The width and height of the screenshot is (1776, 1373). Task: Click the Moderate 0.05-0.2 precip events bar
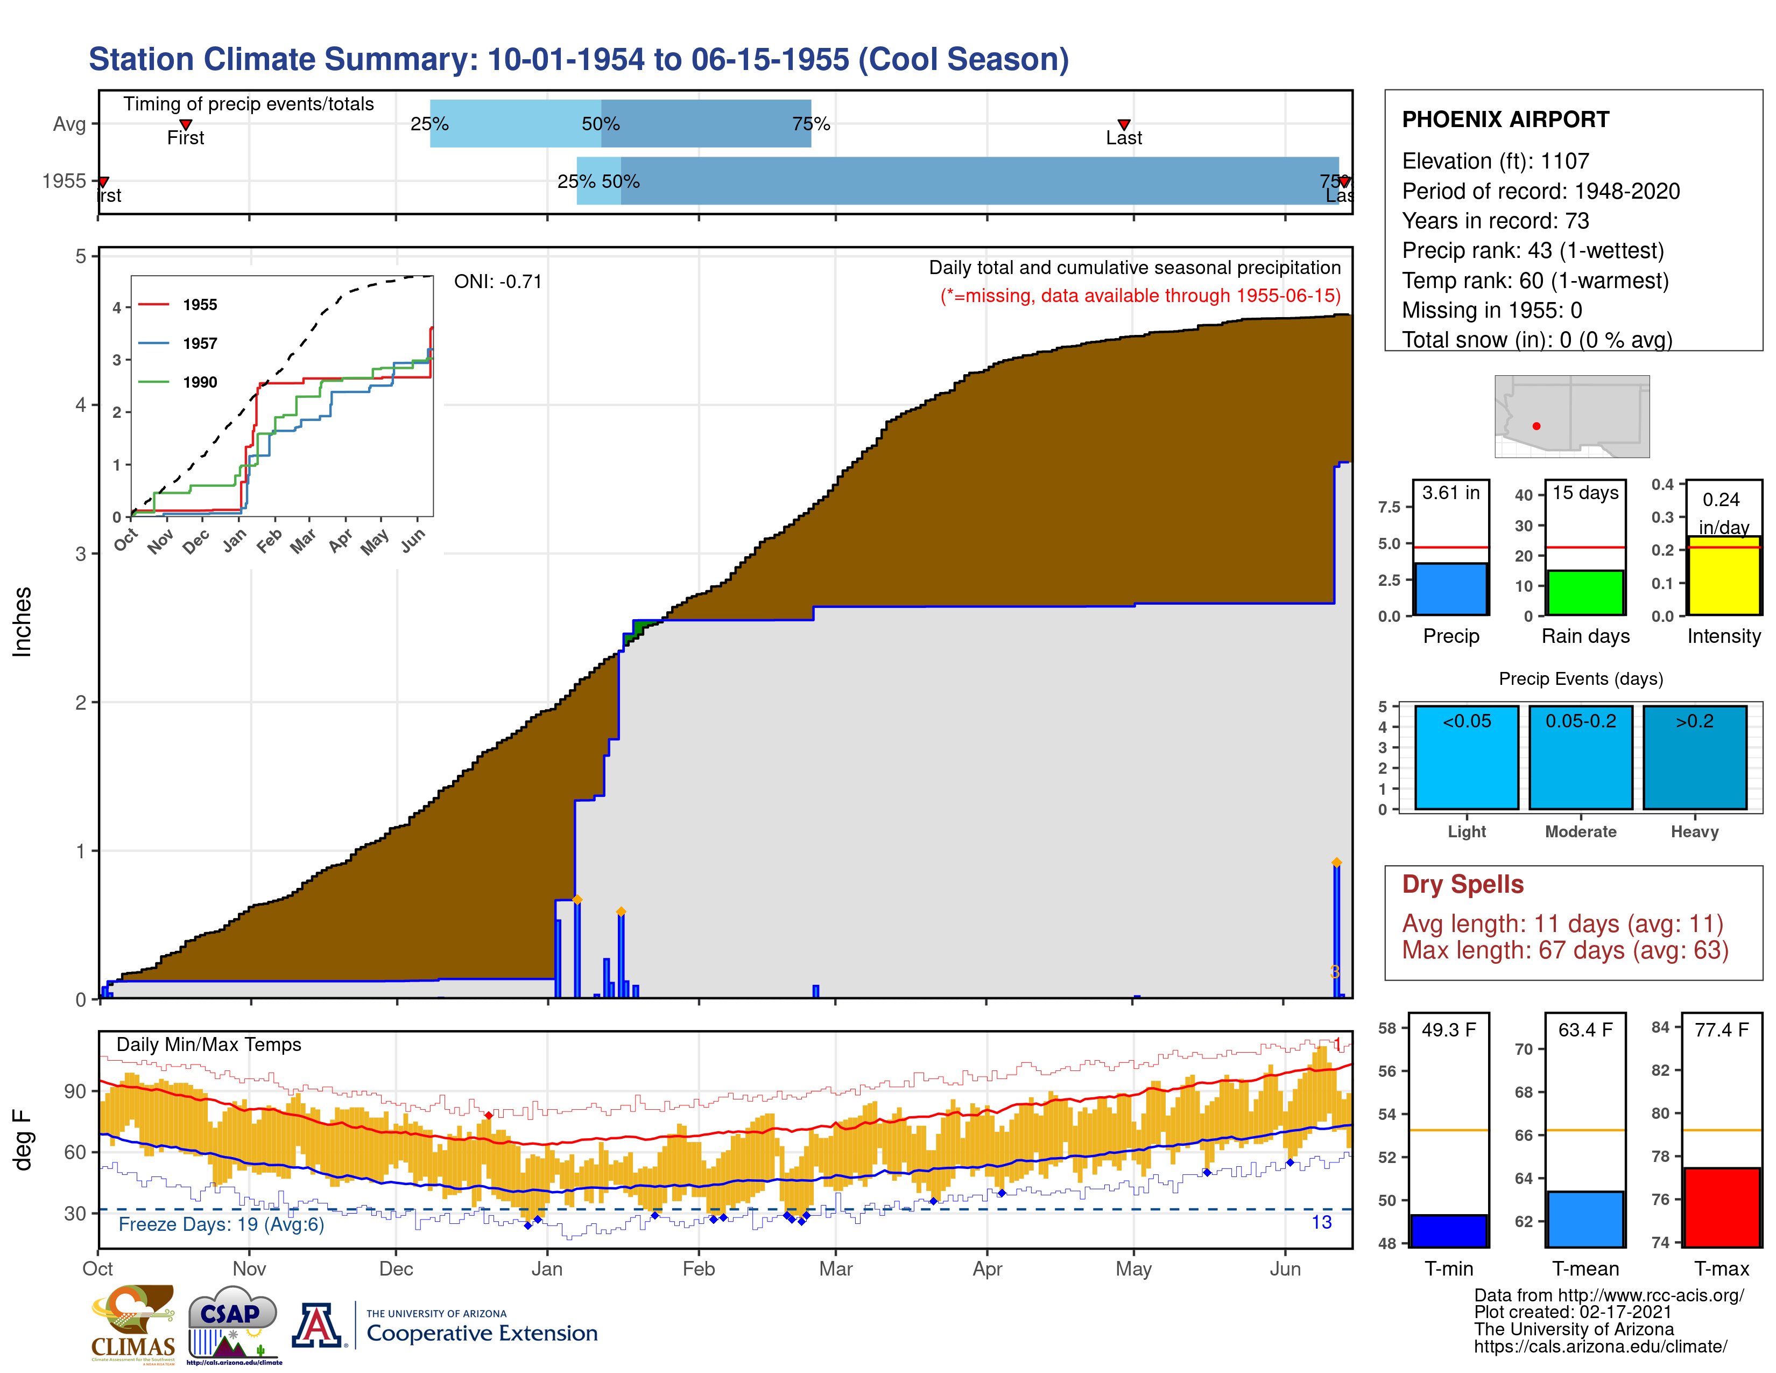(x=1580, y=757)
